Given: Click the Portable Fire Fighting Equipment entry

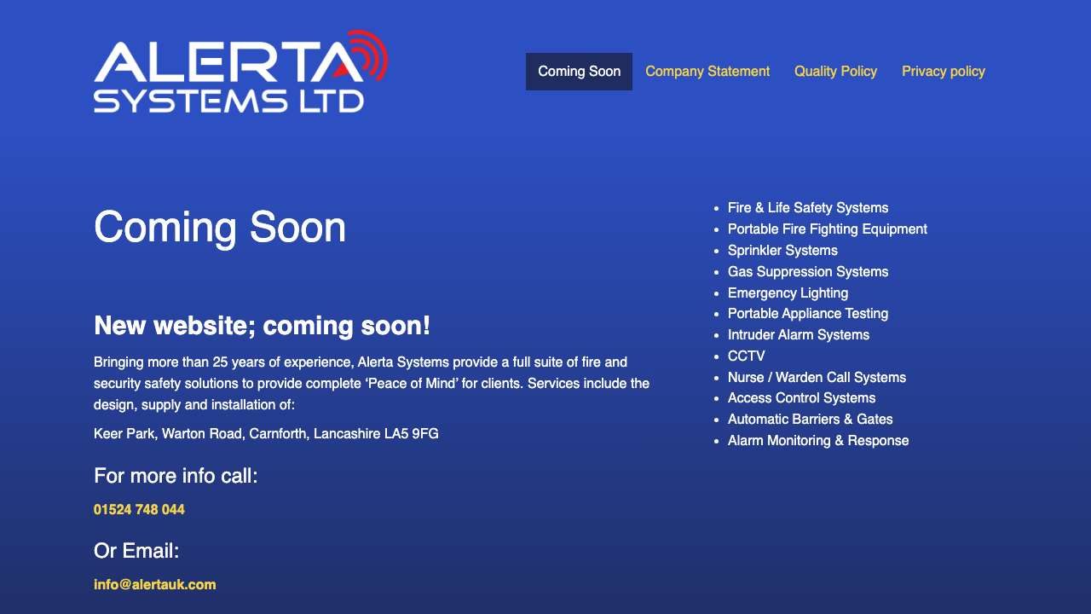Looking at the screenshot, I should (x=827, y=229).
